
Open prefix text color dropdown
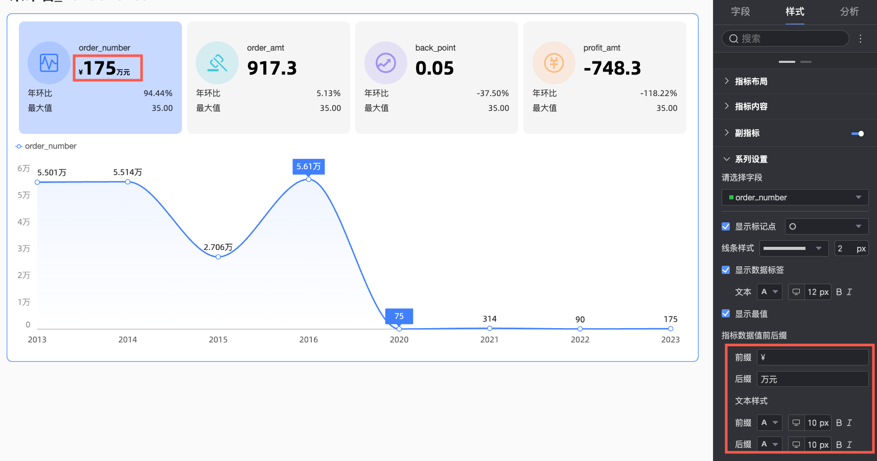[x=770, y=423]
